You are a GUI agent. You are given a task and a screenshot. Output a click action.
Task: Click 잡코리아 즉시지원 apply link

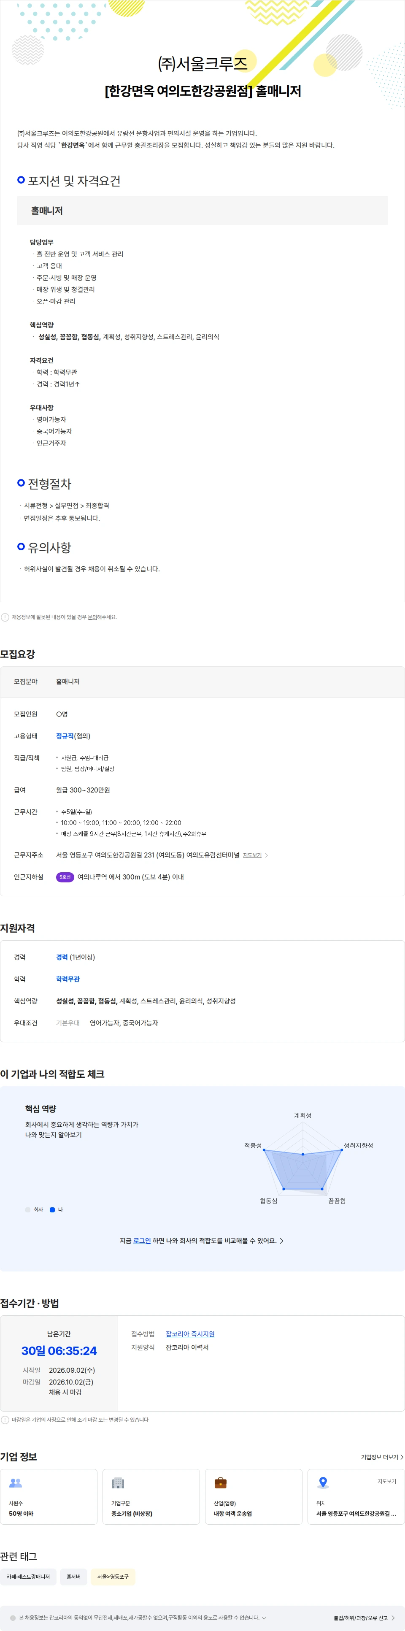coord(190,1333)
